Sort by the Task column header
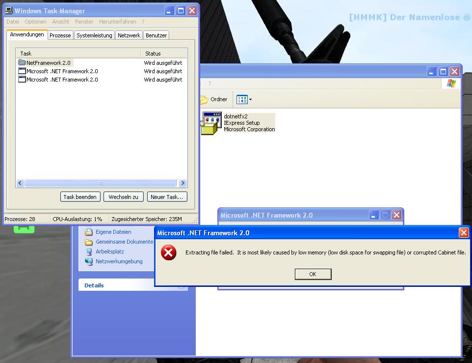Screen dimensions: 472x363 pyautogui.click(x=79, y=54)
